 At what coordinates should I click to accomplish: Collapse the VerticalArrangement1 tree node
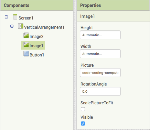coord(12,26)
